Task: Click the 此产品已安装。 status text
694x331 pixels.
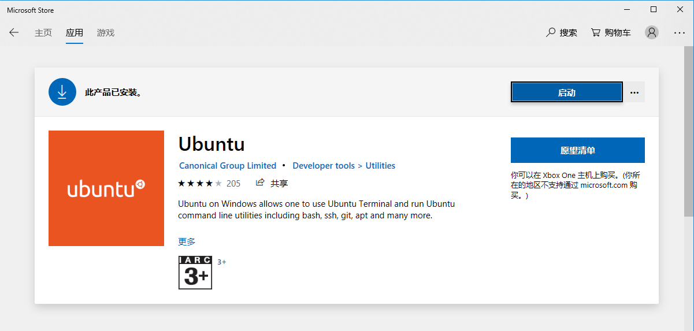Action: tap(113, 92)
